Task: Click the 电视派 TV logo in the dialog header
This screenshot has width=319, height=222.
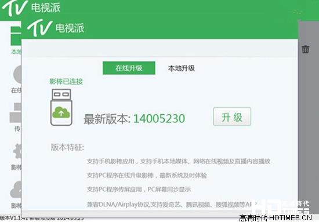Action: 56,27
